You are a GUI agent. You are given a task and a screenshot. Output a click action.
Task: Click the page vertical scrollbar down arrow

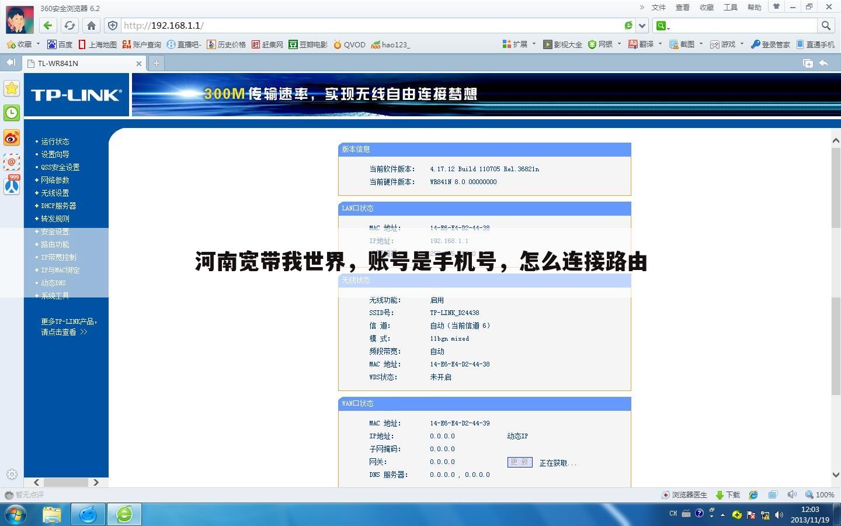pos(836,475)
